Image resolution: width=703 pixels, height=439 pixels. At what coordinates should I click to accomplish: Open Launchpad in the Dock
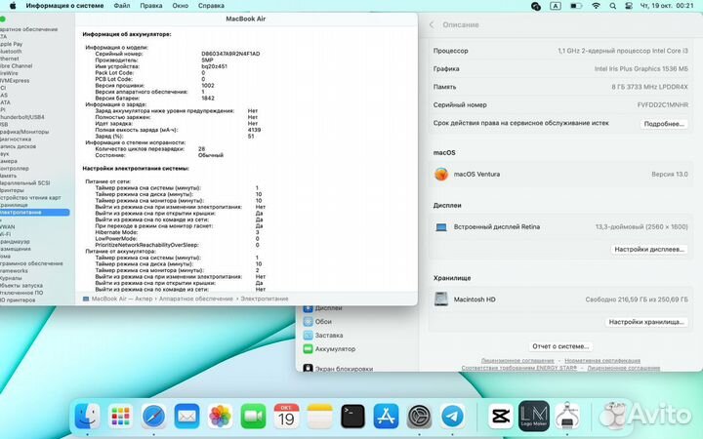[120, 417]
